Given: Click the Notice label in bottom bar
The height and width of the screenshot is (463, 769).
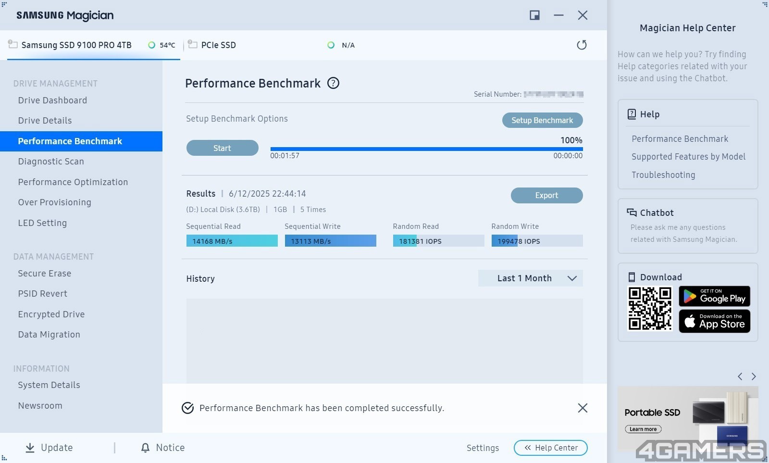Looking at the screenshot, I should point(170,448).
